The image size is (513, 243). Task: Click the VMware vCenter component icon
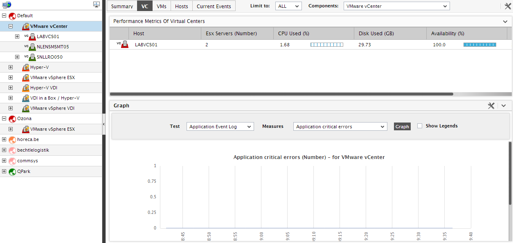pyautogui.click(x=25, y=26)
